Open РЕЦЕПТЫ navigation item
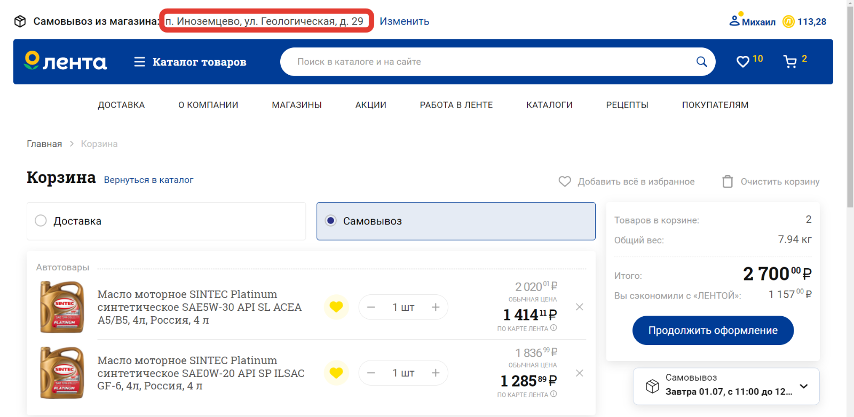This screenshot has width=854, height=417. point(627,105)
